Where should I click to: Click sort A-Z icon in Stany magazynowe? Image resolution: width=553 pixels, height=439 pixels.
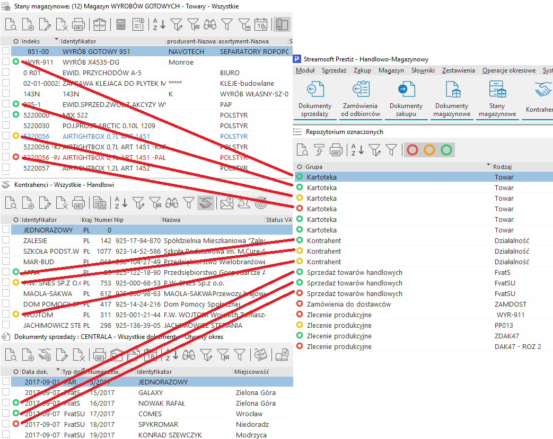point(159,25)
